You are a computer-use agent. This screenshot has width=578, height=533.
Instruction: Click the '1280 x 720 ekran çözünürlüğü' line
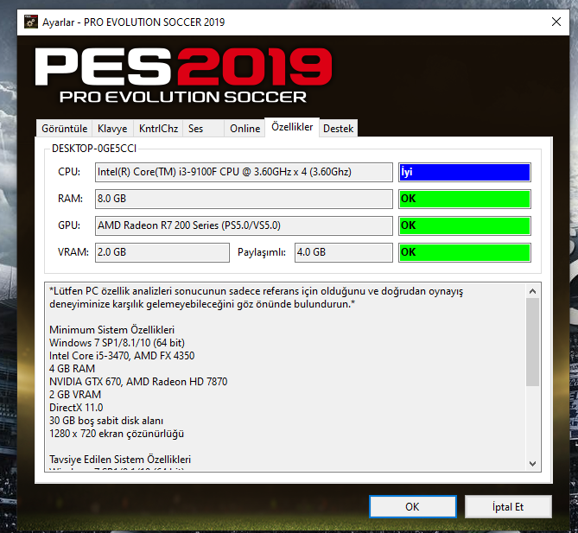[x=117, y=434]
